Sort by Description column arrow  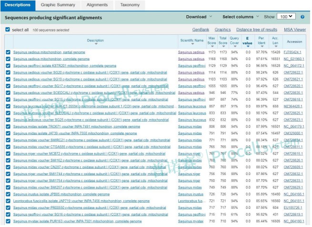pyautogui.click(x=96, y=44)
